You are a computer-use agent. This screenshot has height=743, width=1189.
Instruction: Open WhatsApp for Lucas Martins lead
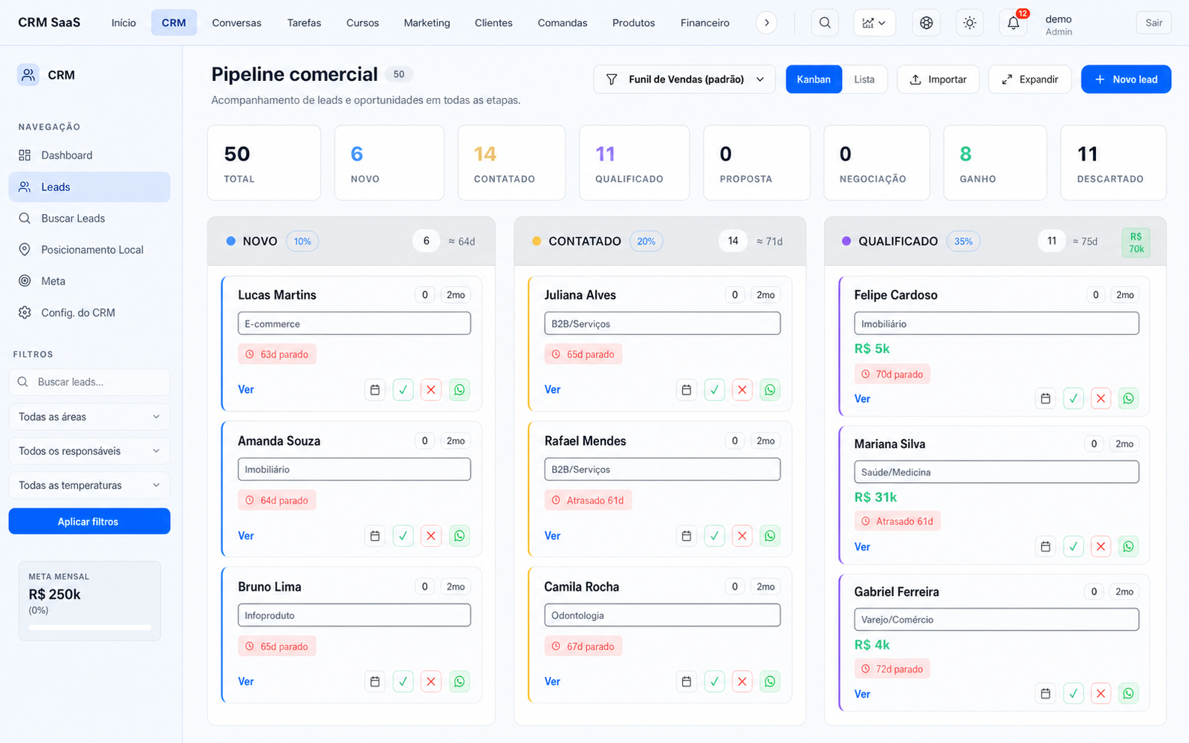tap(459, 389)
